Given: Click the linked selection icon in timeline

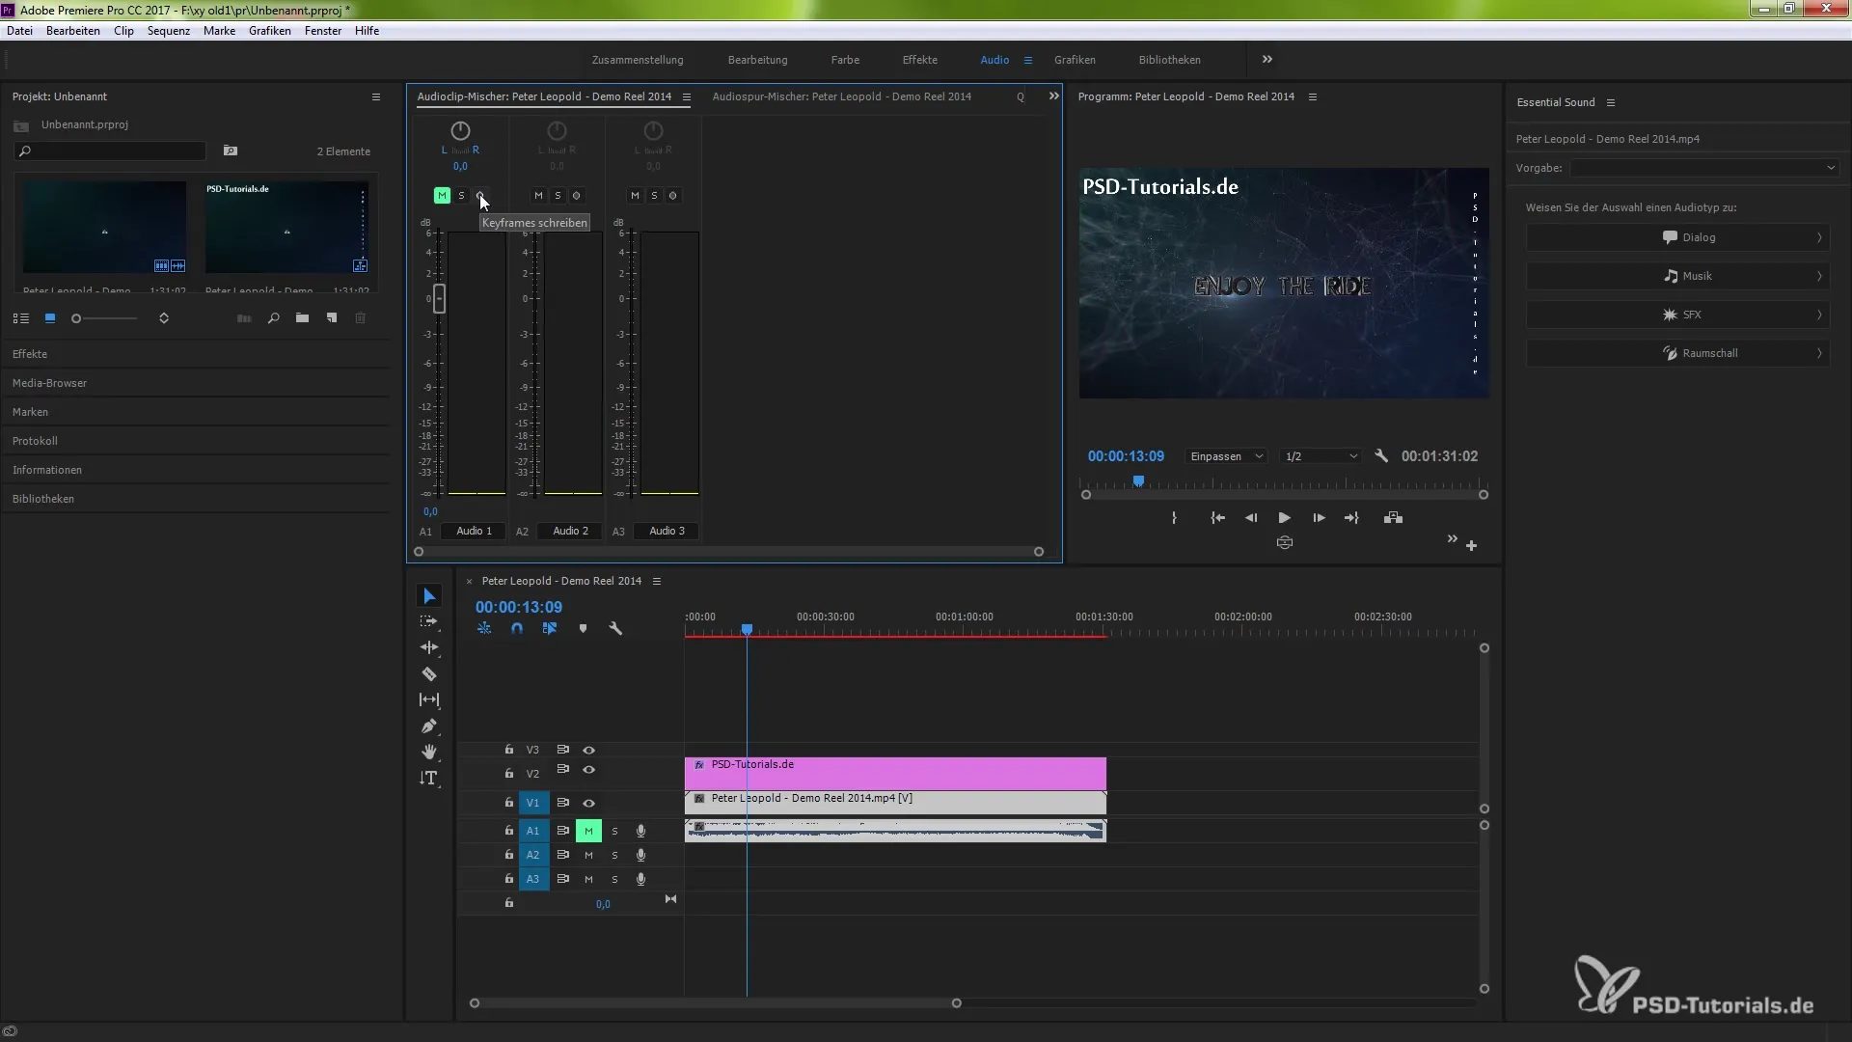Looking at the screenshot, I should pyautogui.click(x=550, y=628).
